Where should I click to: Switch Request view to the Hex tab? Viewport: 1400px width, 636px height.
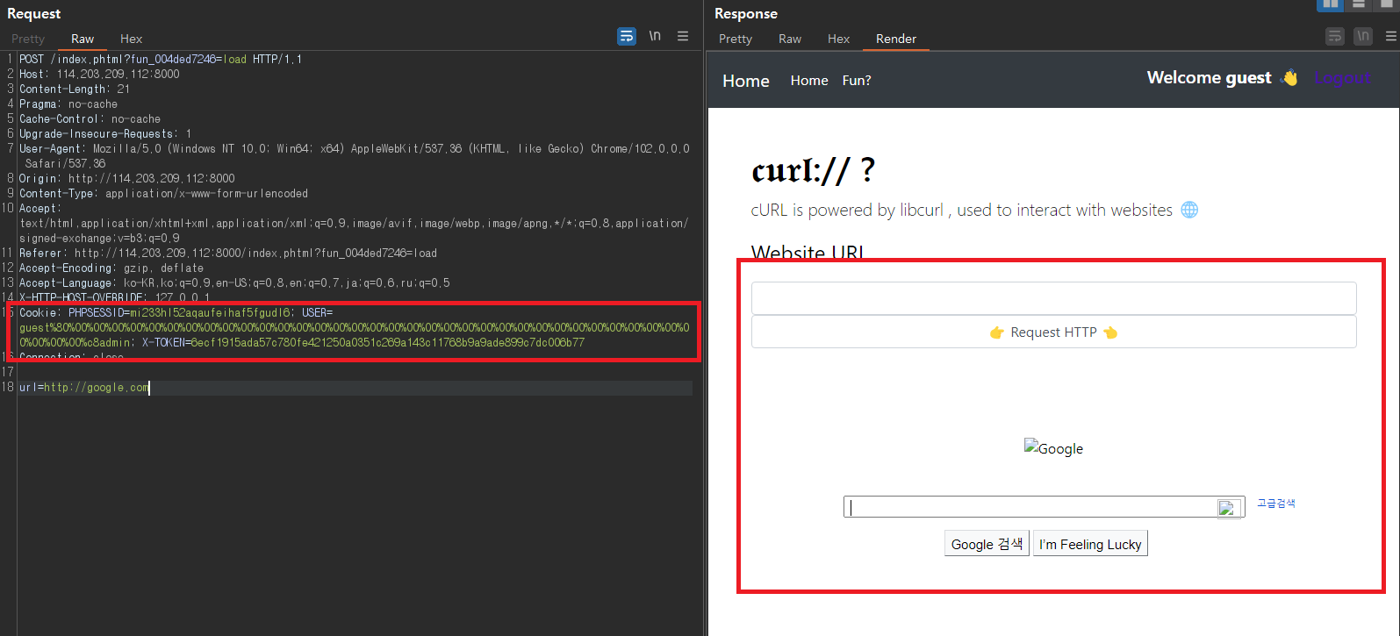(x=131, y=39)
